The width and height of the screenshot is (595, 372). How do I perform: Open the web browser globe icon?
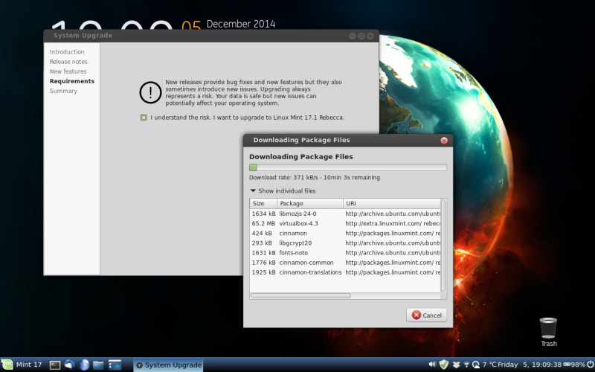84,365
